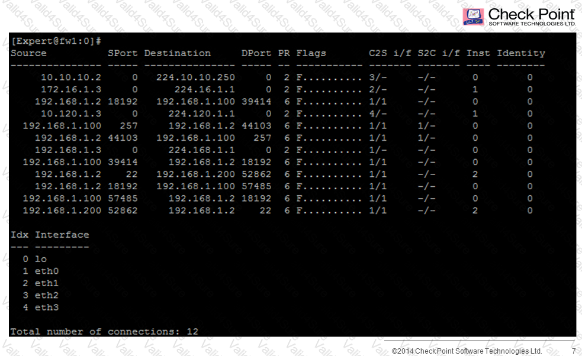The height and width of the screenshot is (356, 582).
Task: Click the Check Point logo icon
Action: [473, 17]
